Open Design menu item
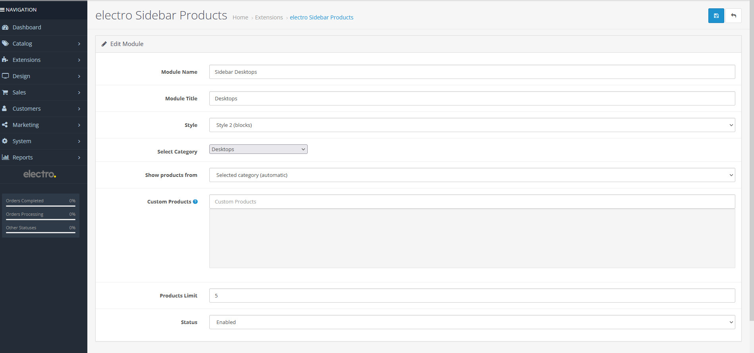Viewport: 754px width, 353px height. pyautogui.click(x=44, y=76)
